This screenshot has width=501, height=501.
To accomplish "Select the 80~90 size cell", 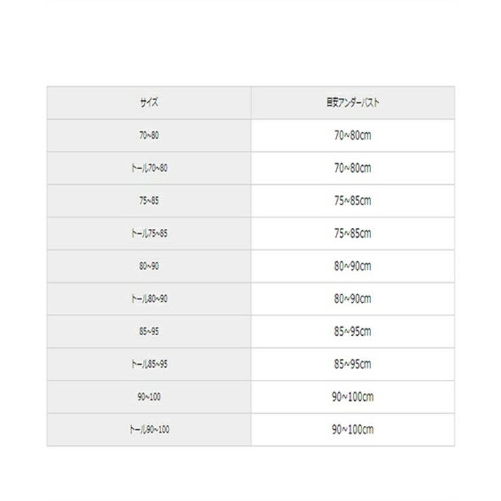I will (149, 266).
